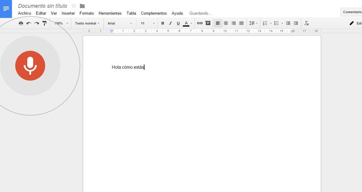
Task: Undo the last action
Action: pyautogui.click(x=29, y=23)
